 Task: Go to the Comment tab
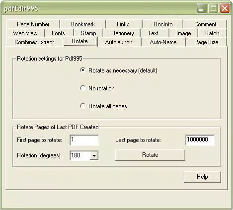205,24
